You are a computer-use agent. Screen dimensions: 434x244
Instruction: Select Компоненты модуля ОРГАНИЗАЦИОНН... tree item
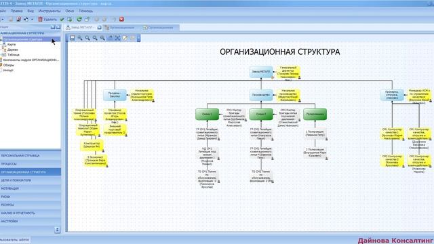(31, 60)
